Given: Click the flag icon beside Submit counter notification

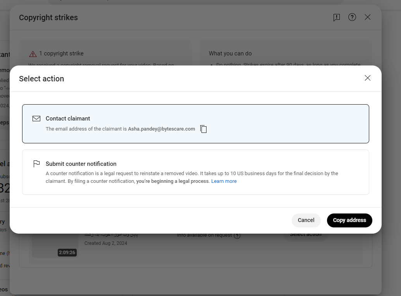Looking at the screenshot, I should (36, 164).
